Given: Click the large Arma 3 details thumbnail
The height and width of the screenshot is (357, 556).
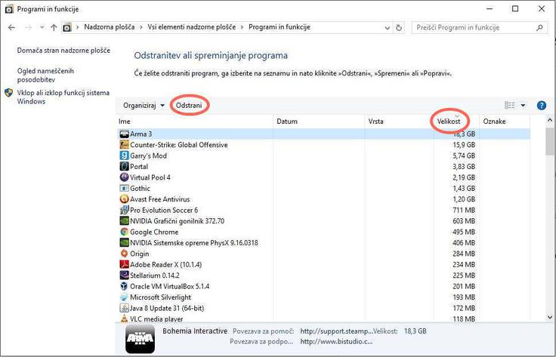Looking at the screenshot, I should point(141,339).
